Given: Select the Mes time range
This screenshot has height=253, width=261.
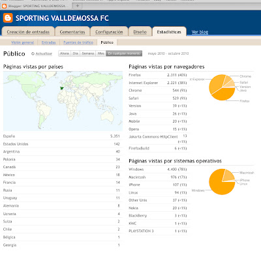Looking at the screenshot, I should click(x=100, y=53).
